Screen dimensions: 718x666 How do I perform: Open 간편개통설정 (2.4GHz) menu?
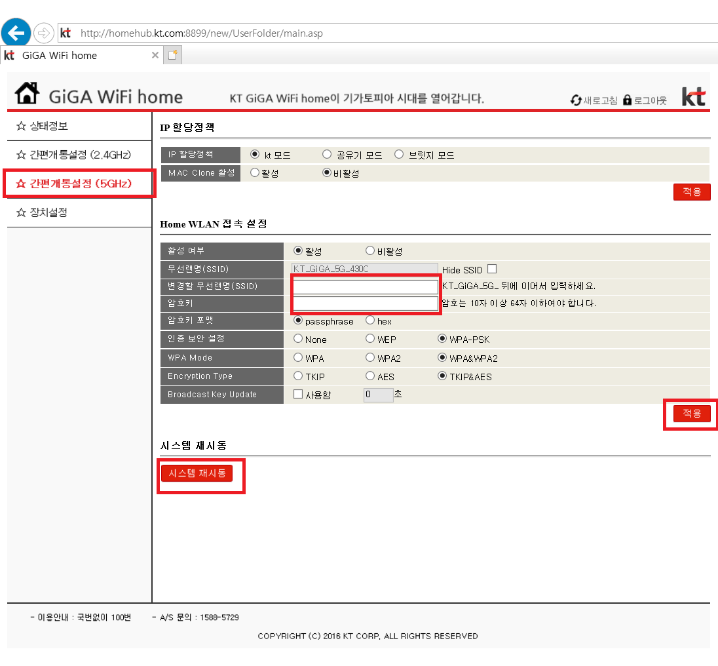pyautogui.click(x=79, y=155)
